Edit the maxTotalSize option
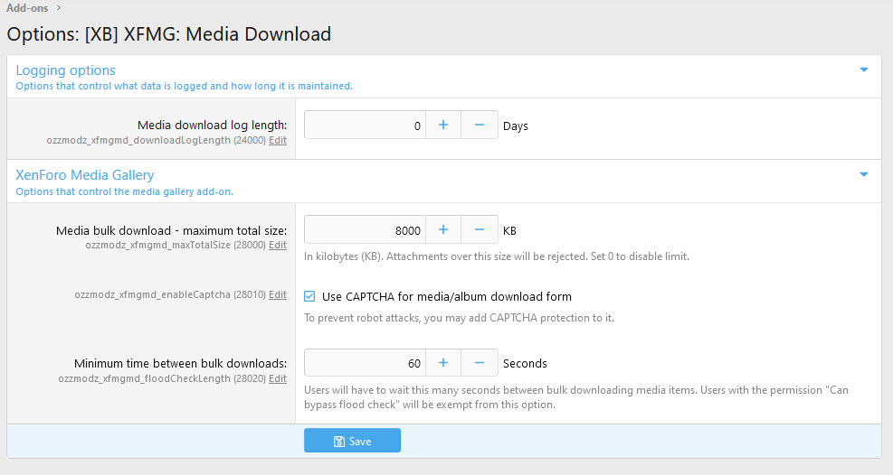Screen dimensions: 893x475 278,245
